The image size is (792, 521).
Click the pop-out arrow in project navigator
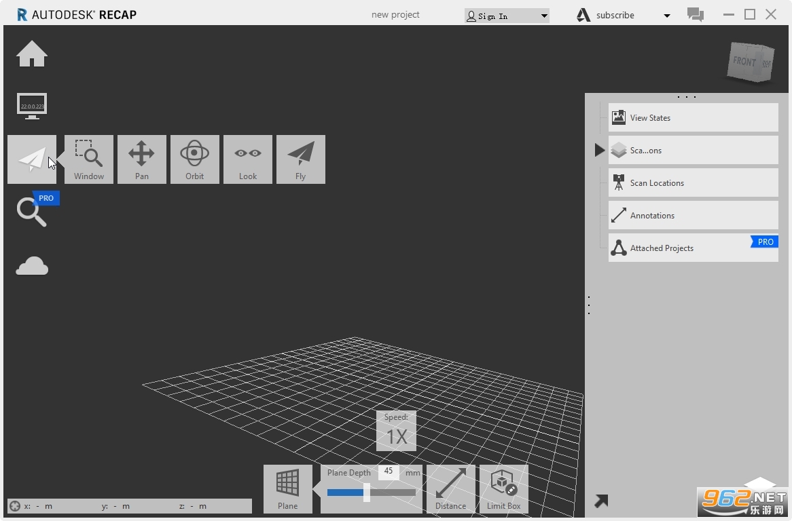[x=601, y=501]
